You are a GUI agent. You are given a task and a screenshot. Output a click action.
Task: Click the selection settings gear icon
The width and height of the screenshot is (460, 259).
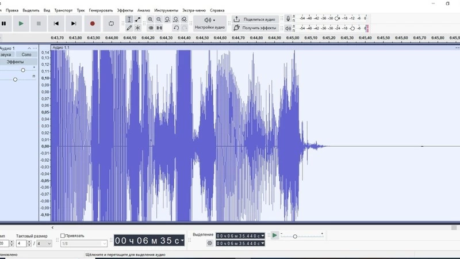coord(210,243)
